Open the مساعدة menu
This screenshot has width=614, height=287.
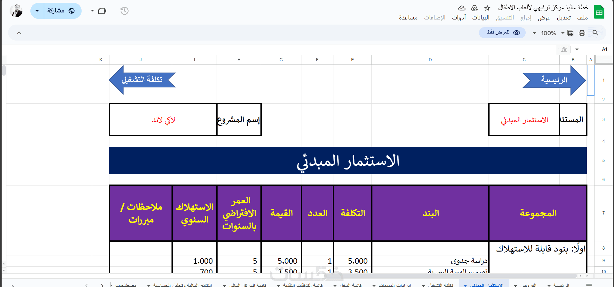[x=408, y=18]
